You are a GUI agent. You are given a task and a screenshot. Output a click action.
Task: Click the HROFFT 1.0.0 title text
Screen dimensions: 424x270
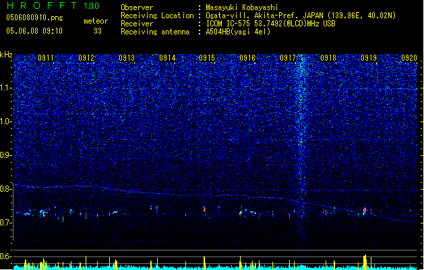pos(53,5)
